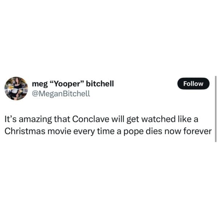Click "bitchell" in the bold display name
The width and height of the screenshot is (218, 218).
100,84
